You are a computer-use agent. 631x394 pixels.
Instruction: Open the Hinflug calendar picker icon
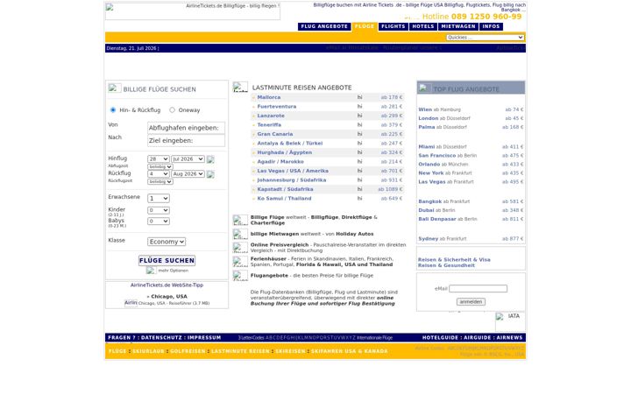click(210, 159)
